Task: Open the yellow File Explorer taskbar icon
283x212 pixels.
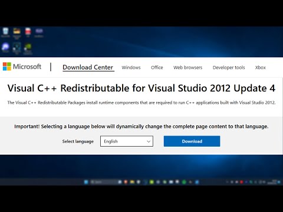Action: click(x=132, y=182)
